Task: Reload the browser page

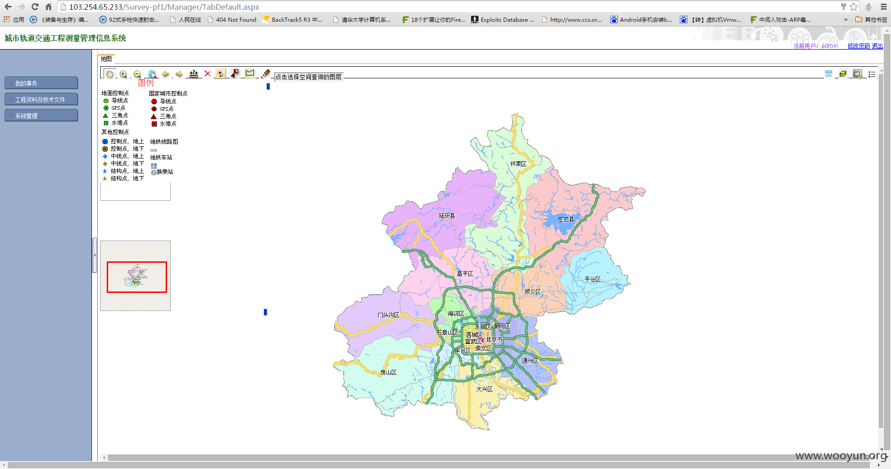Action: point(35,6)
